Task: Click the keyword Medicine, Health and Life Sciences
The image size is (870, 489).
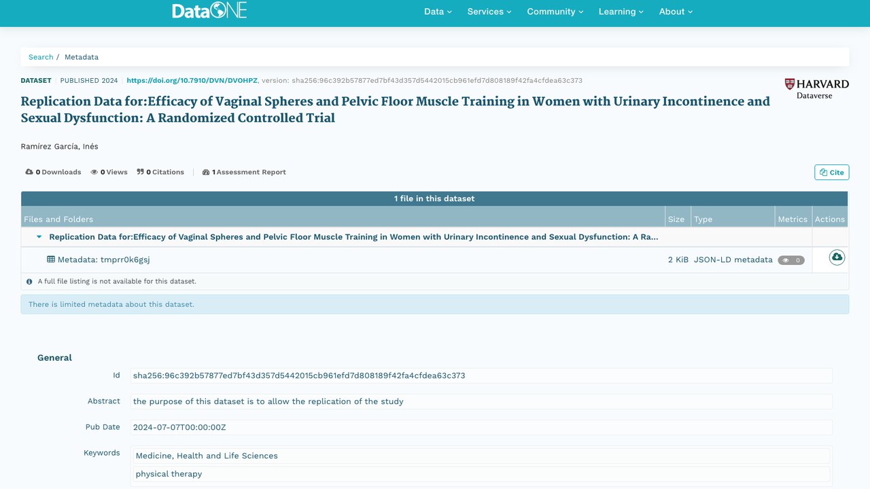Action: [207, 456]
